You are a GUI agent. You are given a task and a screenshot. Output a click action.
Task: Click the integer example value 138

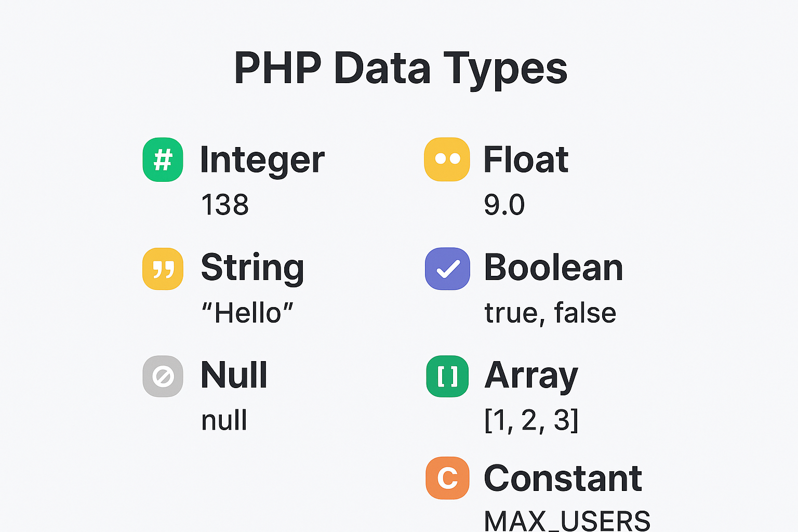coord(224,205)
